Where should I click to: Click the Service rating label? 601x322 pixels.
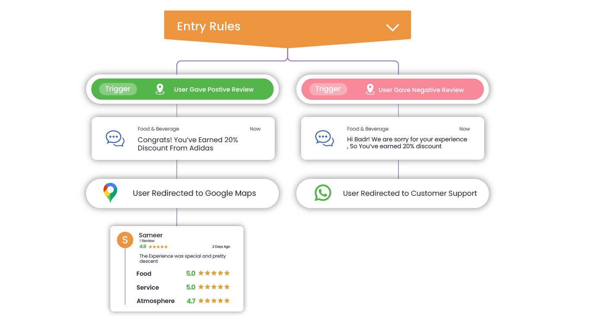[x=148, y=287]
